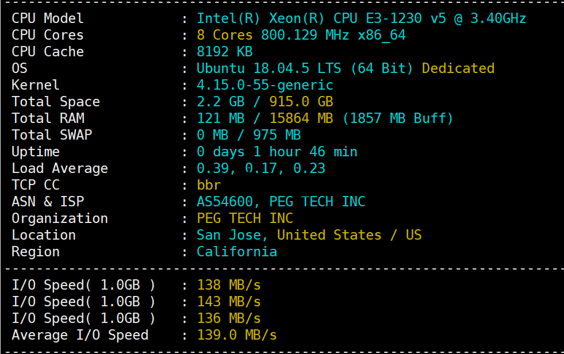Click the 136 MB/s I/O speed result
Viewport: 564px width, 354px height.
(x=229, y=318)
